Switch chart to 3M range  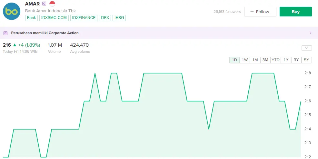(x=265, y=60)
